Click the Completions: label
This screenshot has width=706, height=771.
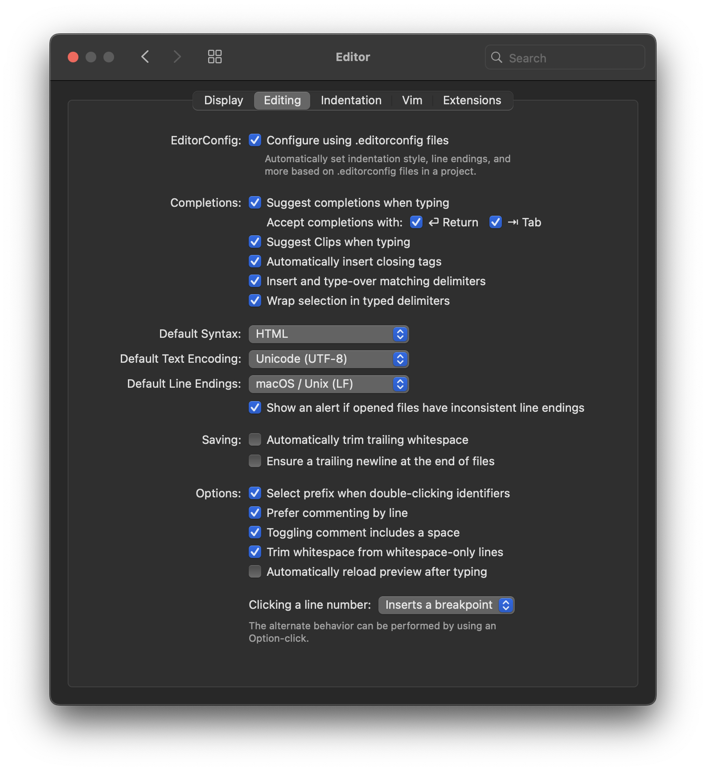205,203
